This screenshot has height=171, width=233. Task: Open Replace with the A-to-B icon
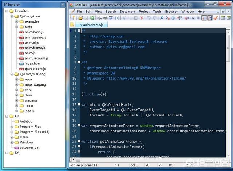click(168, 18)
